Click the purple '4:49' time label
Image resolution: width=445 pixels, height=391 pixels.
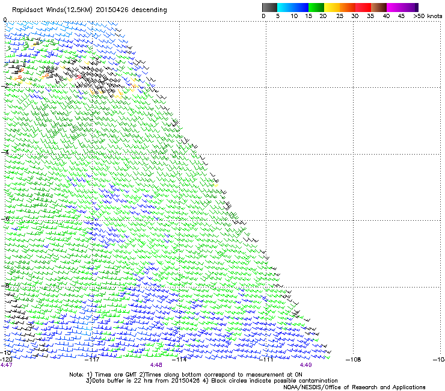coord(305,365)
